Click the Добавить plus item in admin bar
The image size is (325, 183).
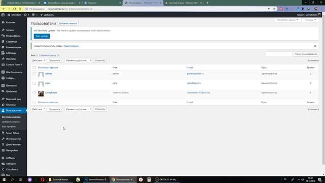point(47,15)
